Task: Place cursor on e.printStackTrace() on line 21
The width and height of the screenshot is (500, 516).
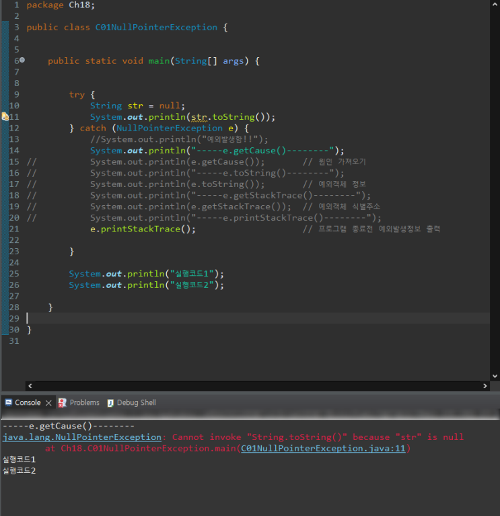Action: (x=143, y=229)
